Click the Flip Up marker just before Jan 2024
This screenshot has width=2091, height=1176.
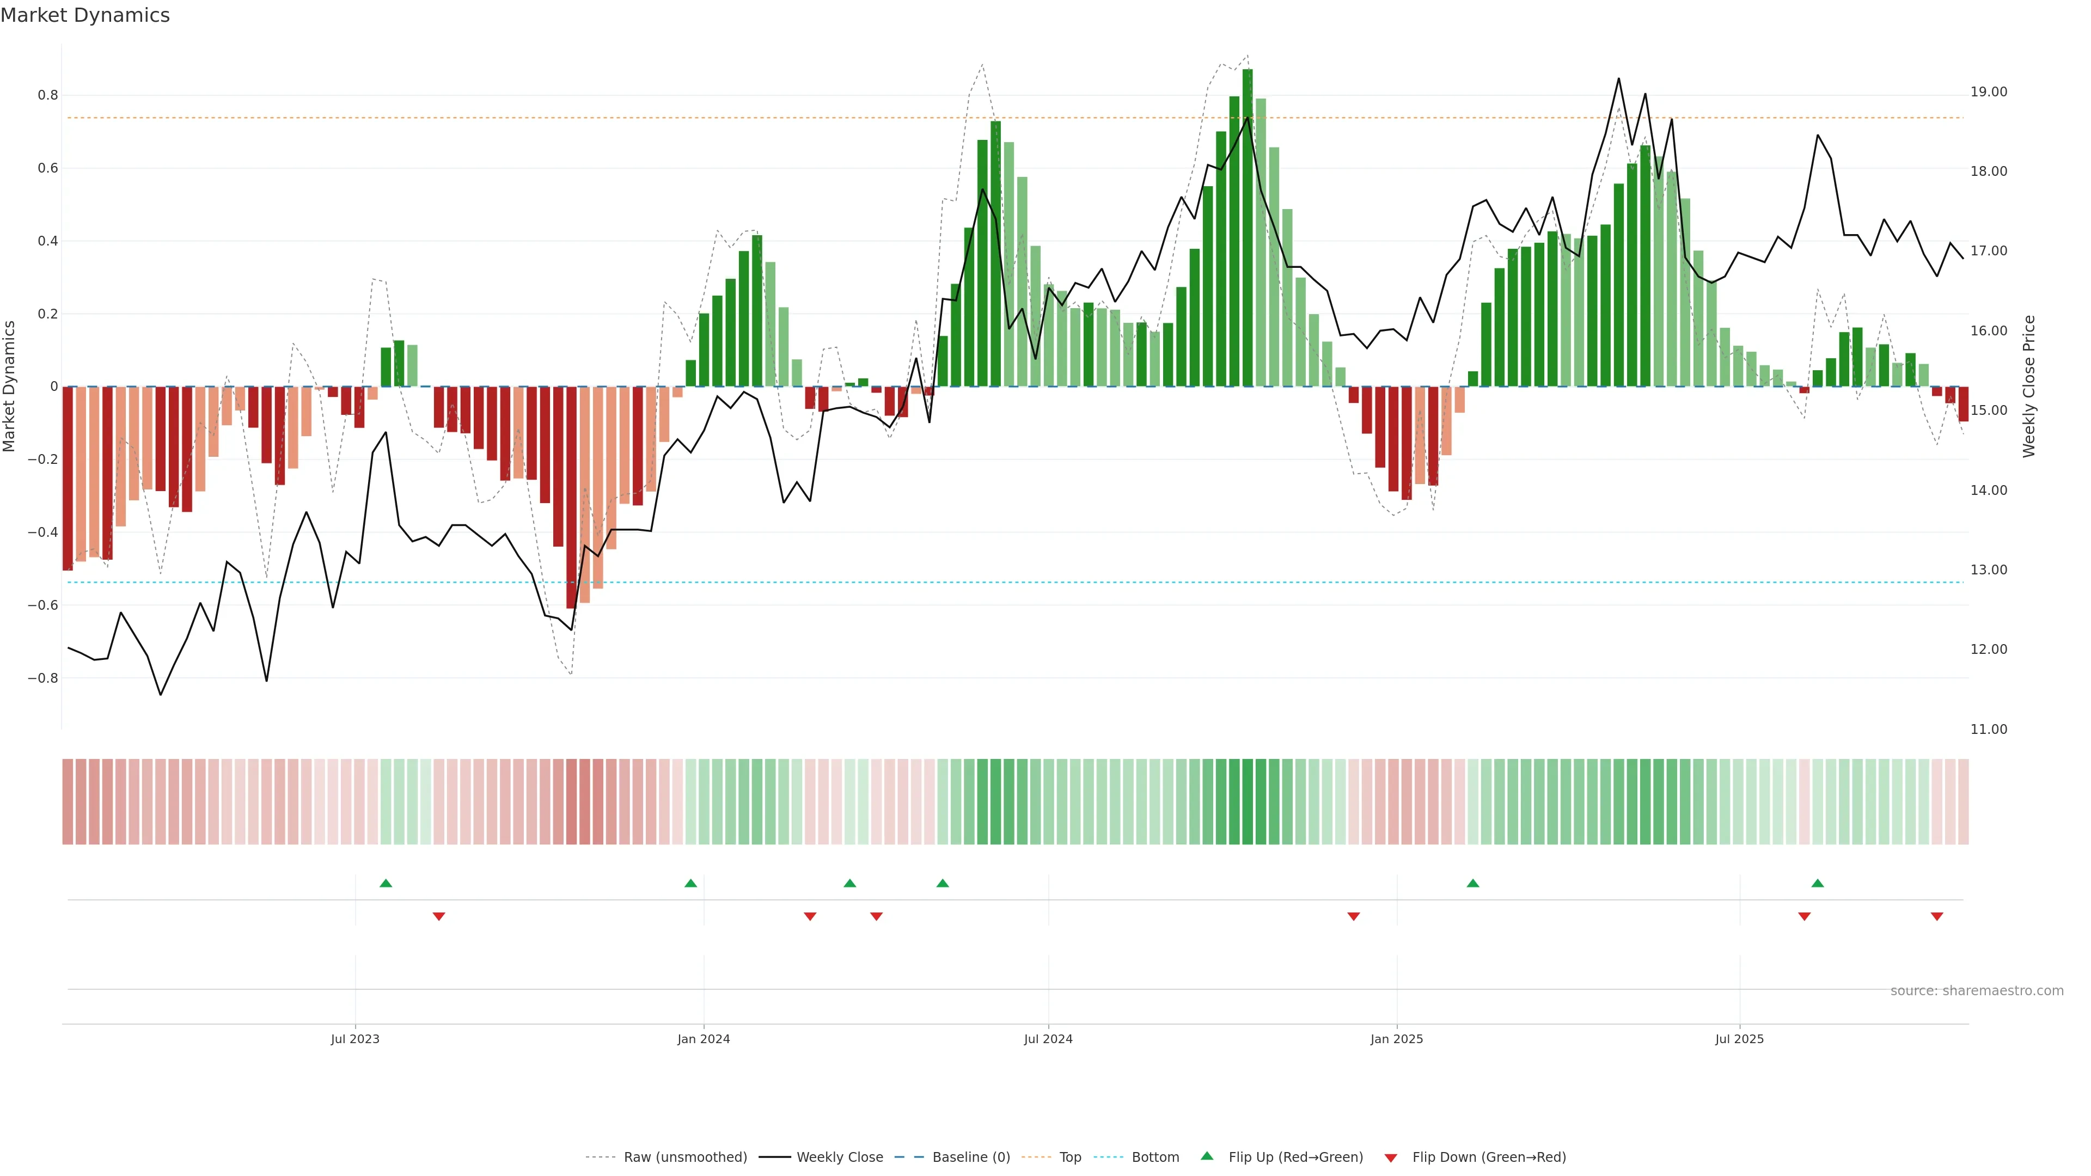(x=691, y=883)
